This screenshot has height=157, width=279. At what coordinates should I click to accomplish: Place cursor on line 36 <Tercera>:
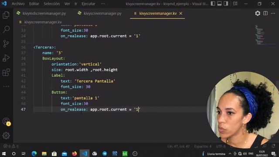44,47
